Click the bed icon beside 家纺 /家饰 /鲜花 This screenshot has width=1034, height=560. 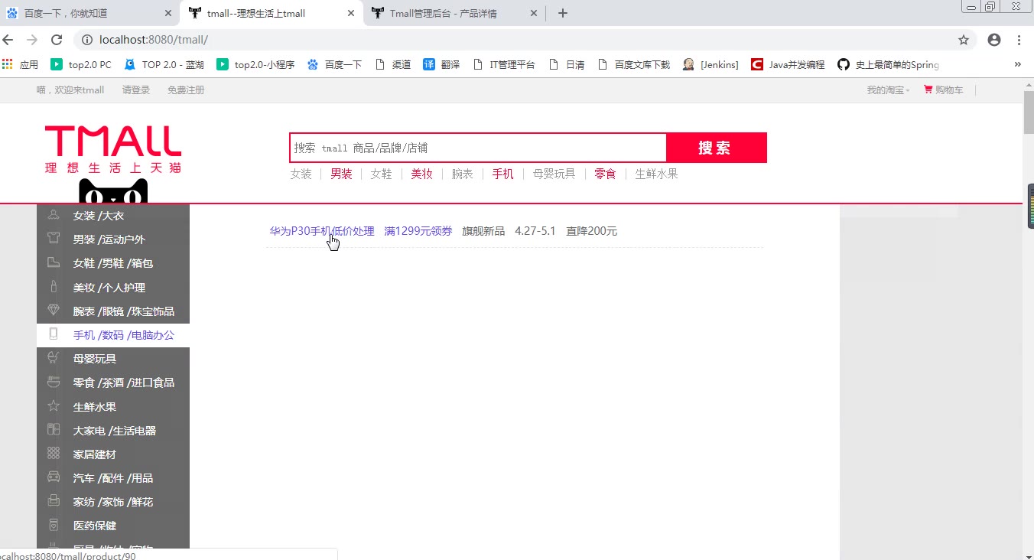pyautogui.click(x=54, y=501)
